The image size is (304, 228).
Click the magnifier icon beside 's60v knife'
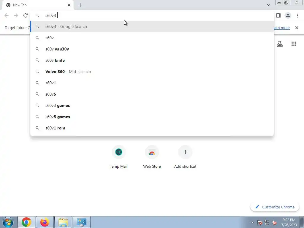point(37,60)
